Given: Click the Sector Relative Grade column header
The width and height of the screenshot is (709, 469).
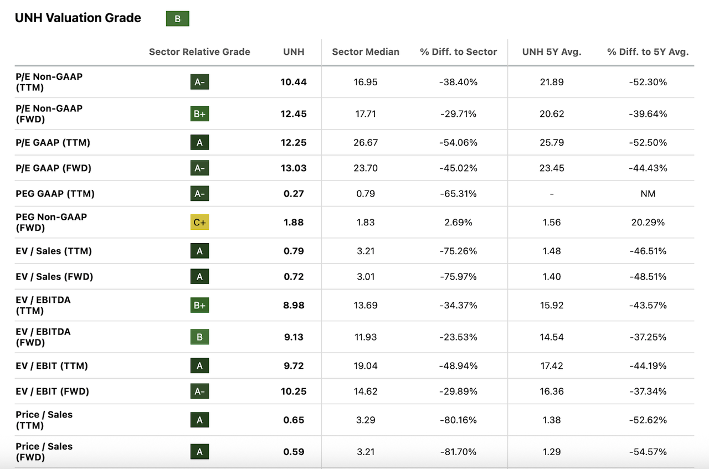Looking at the screenshot, I should pyautogui.click(x=199, y=52).
